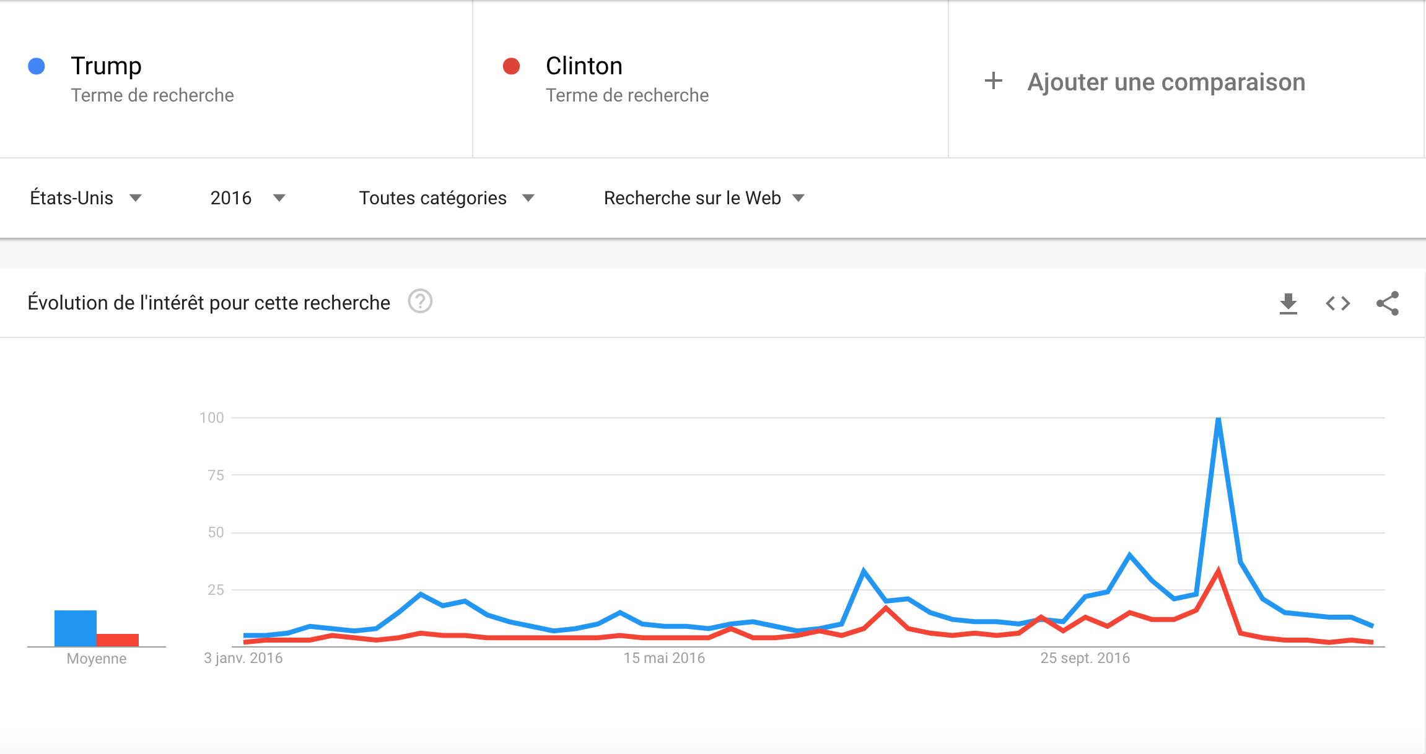Screen dimensions: 1426x754
Task: Click the plus icon to add comparison
Action: pos(994,81)
